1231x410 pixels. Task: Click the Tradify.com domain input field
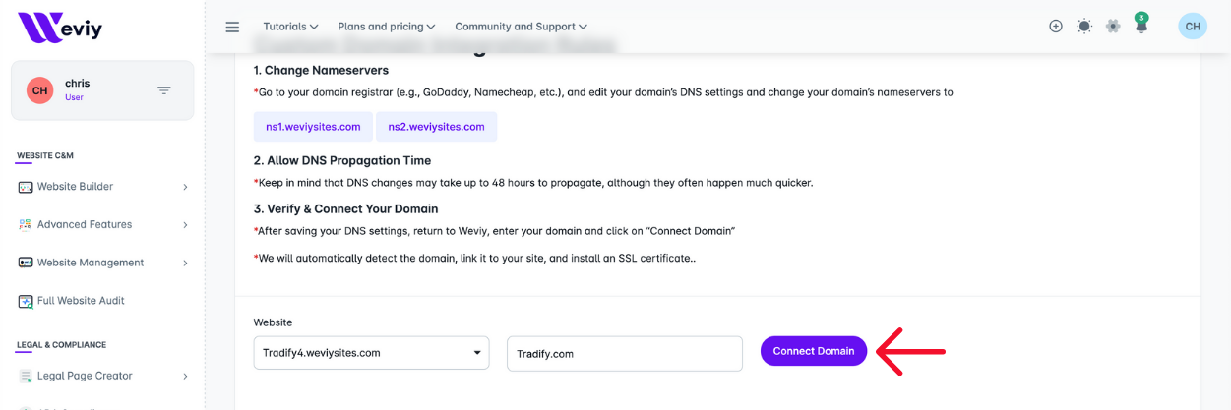click(624, 354)
